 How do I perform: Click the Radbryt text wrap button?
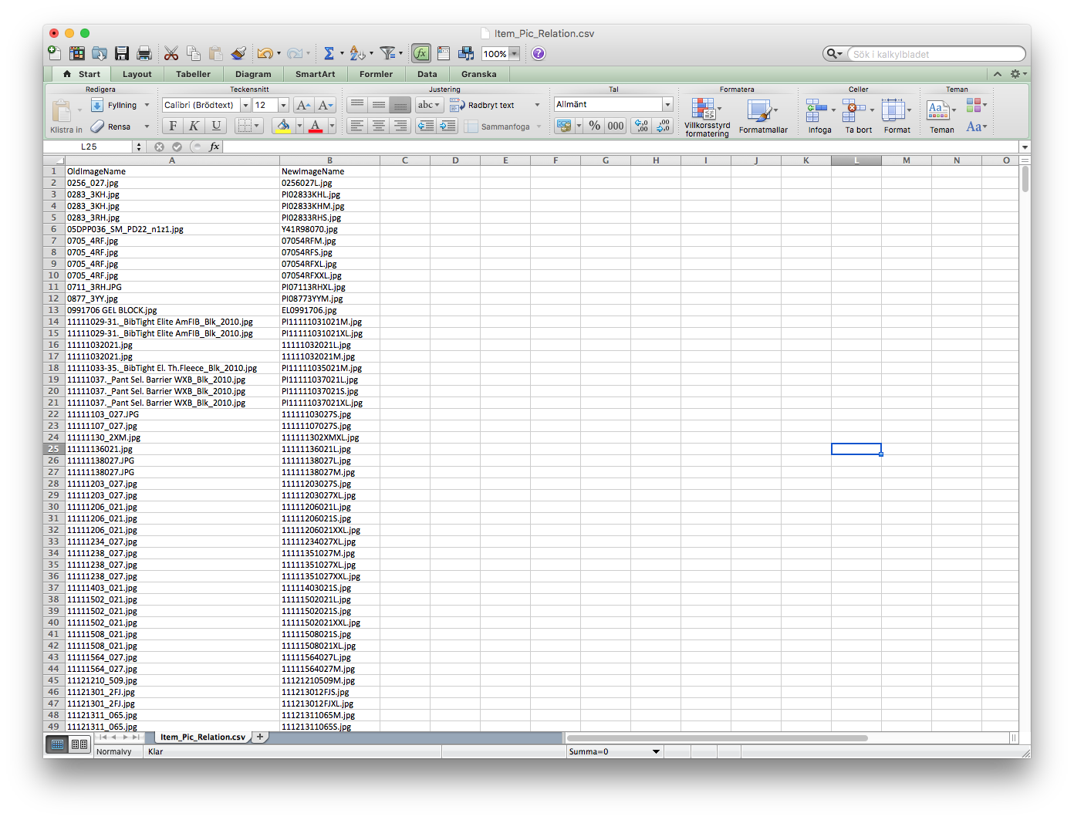click(483, 105)
